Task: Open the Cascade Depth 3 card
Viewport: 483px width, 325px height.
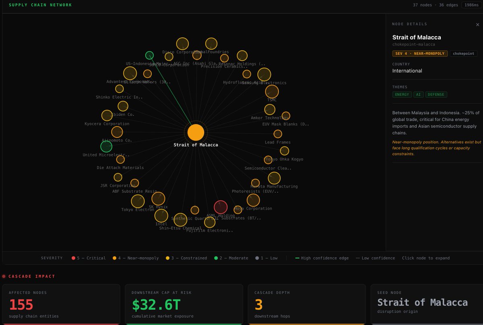Action: coord(307,304)
